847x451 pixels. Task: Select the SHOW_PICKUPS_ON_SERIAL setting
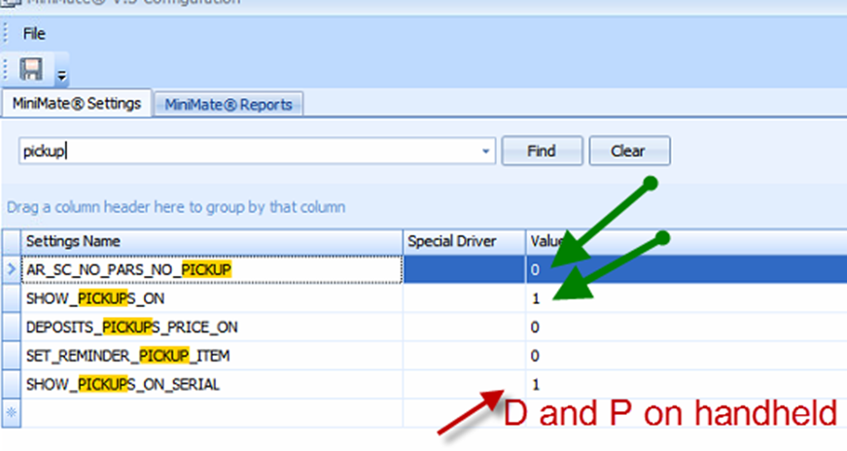tap(212, 384)
